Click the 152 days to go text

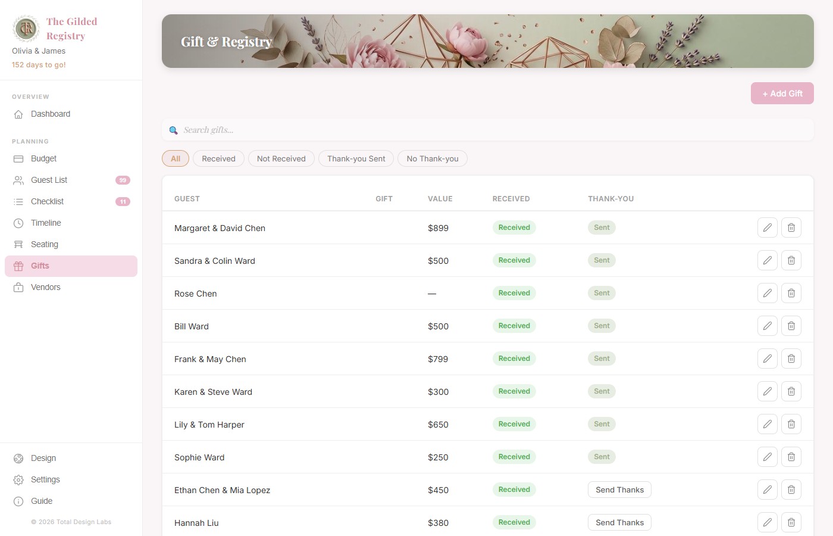coord(39,65)
